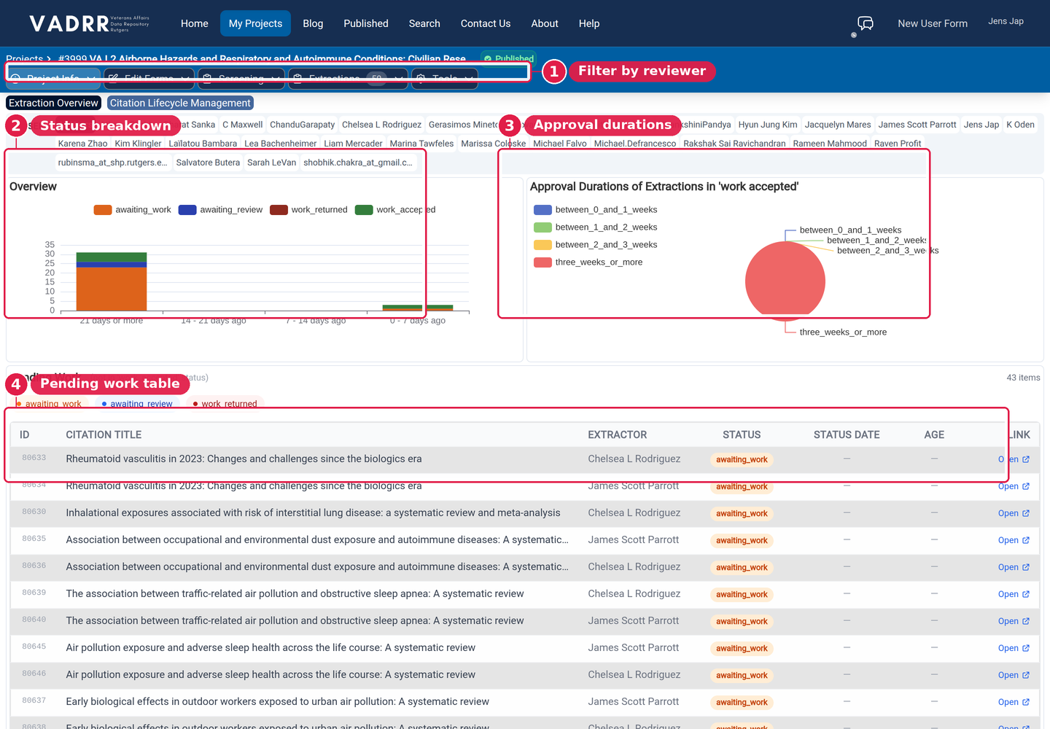Open the Jens Jap user menu
1050x729 pixels.
[x=1006, y=21]
